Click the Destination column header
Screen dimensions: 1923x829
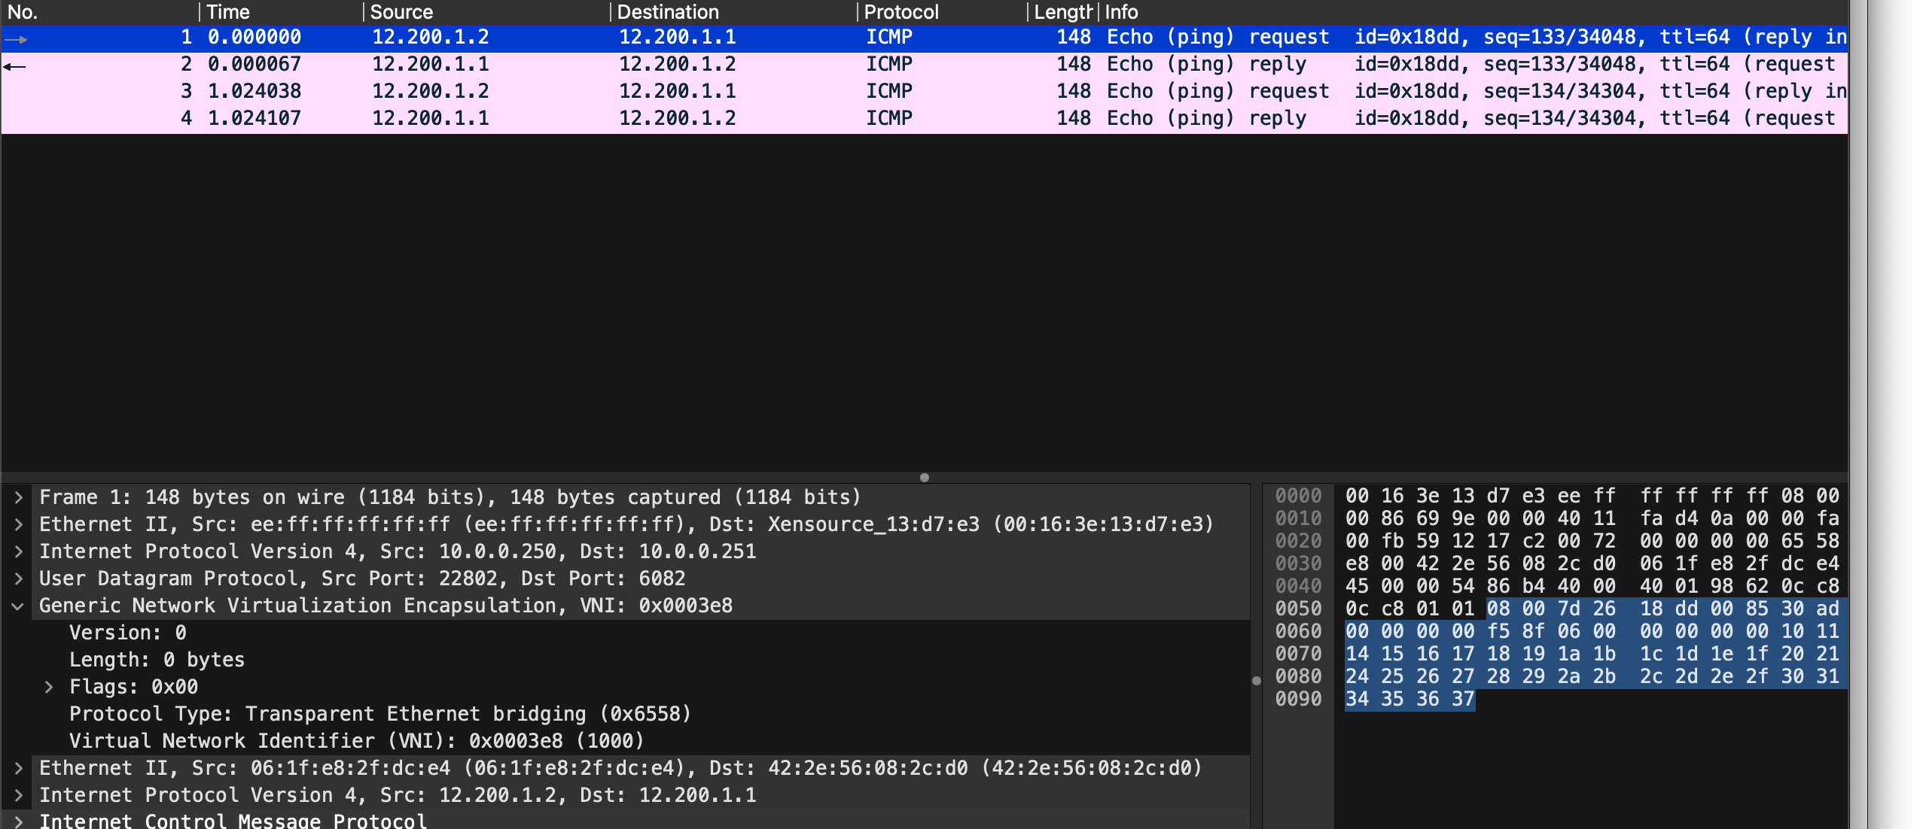[667, 12]
